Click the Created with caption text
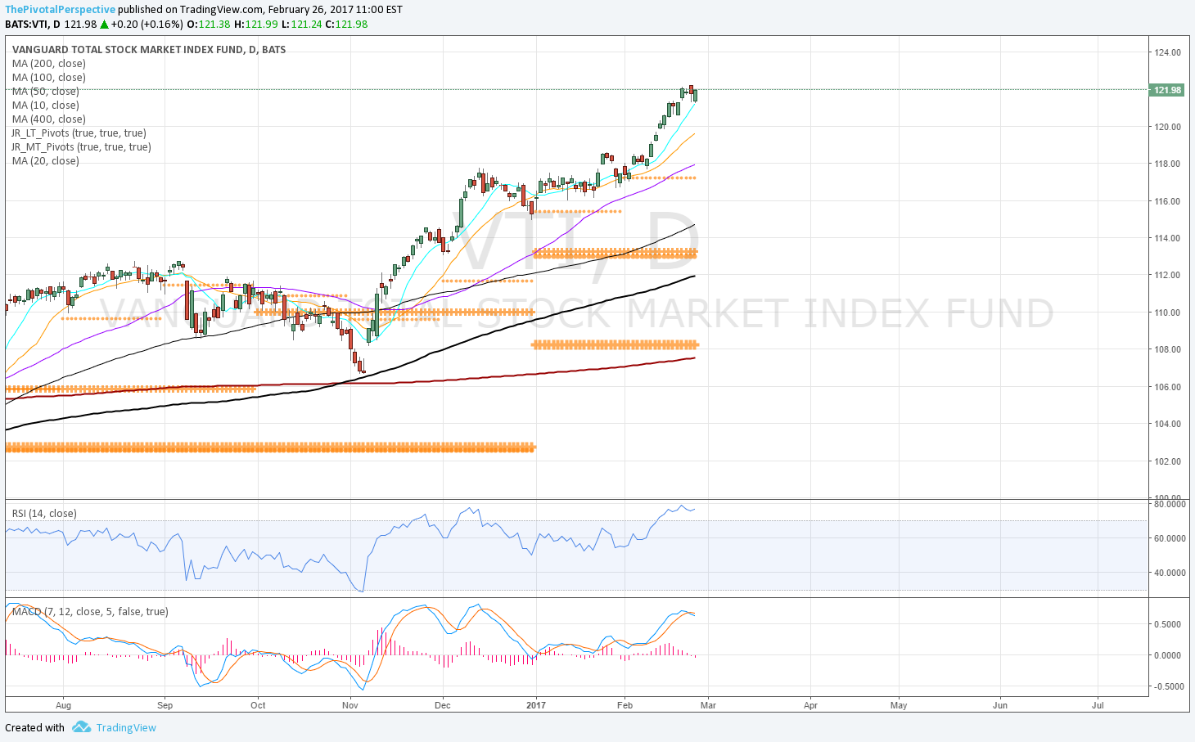Image resolution: width=1195 pixels, height=742 pixels. (34, 727)
